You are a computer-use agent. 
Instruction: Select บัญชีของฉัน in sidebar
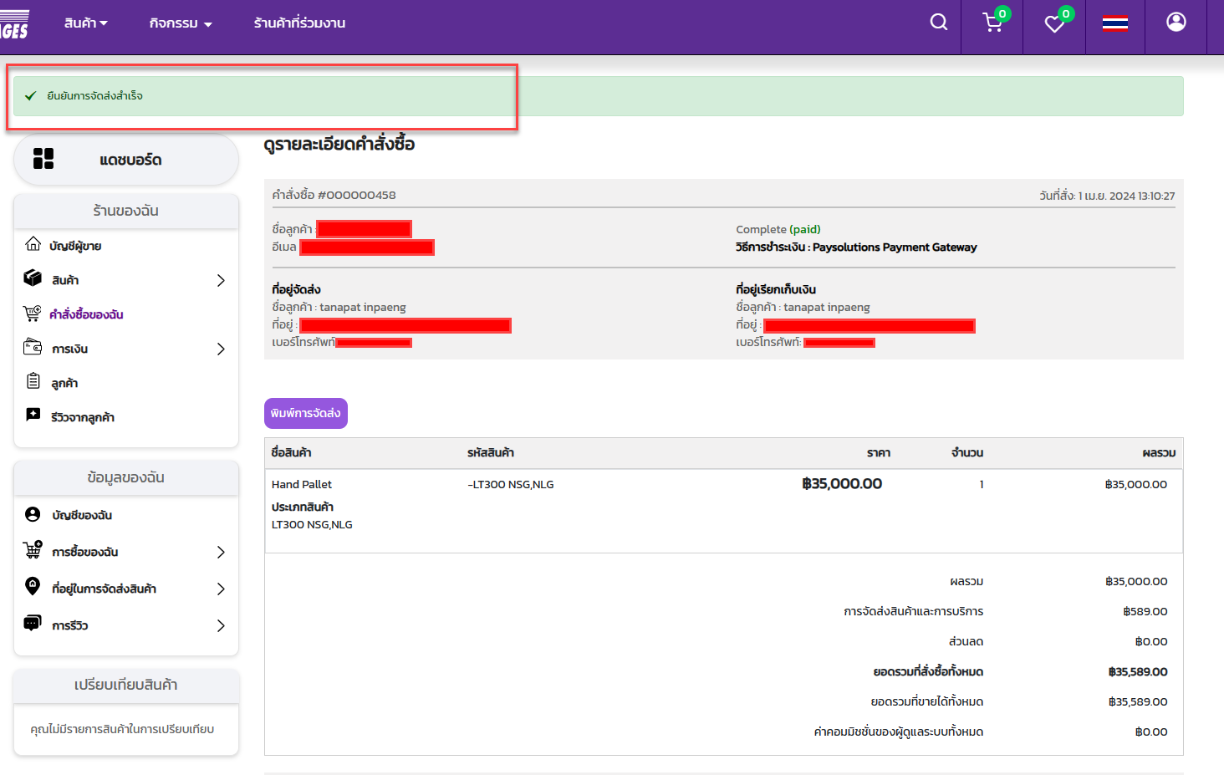(82, 515)
